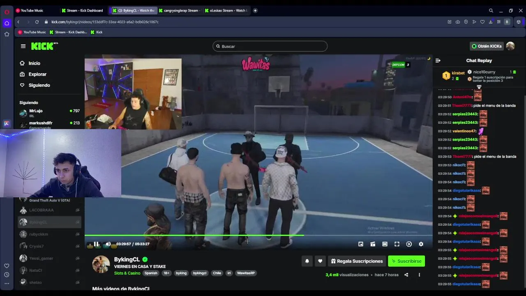Collapse the Chat Replay panel
The height and width of the screenshot is (296, 526).
pos(438,60)
